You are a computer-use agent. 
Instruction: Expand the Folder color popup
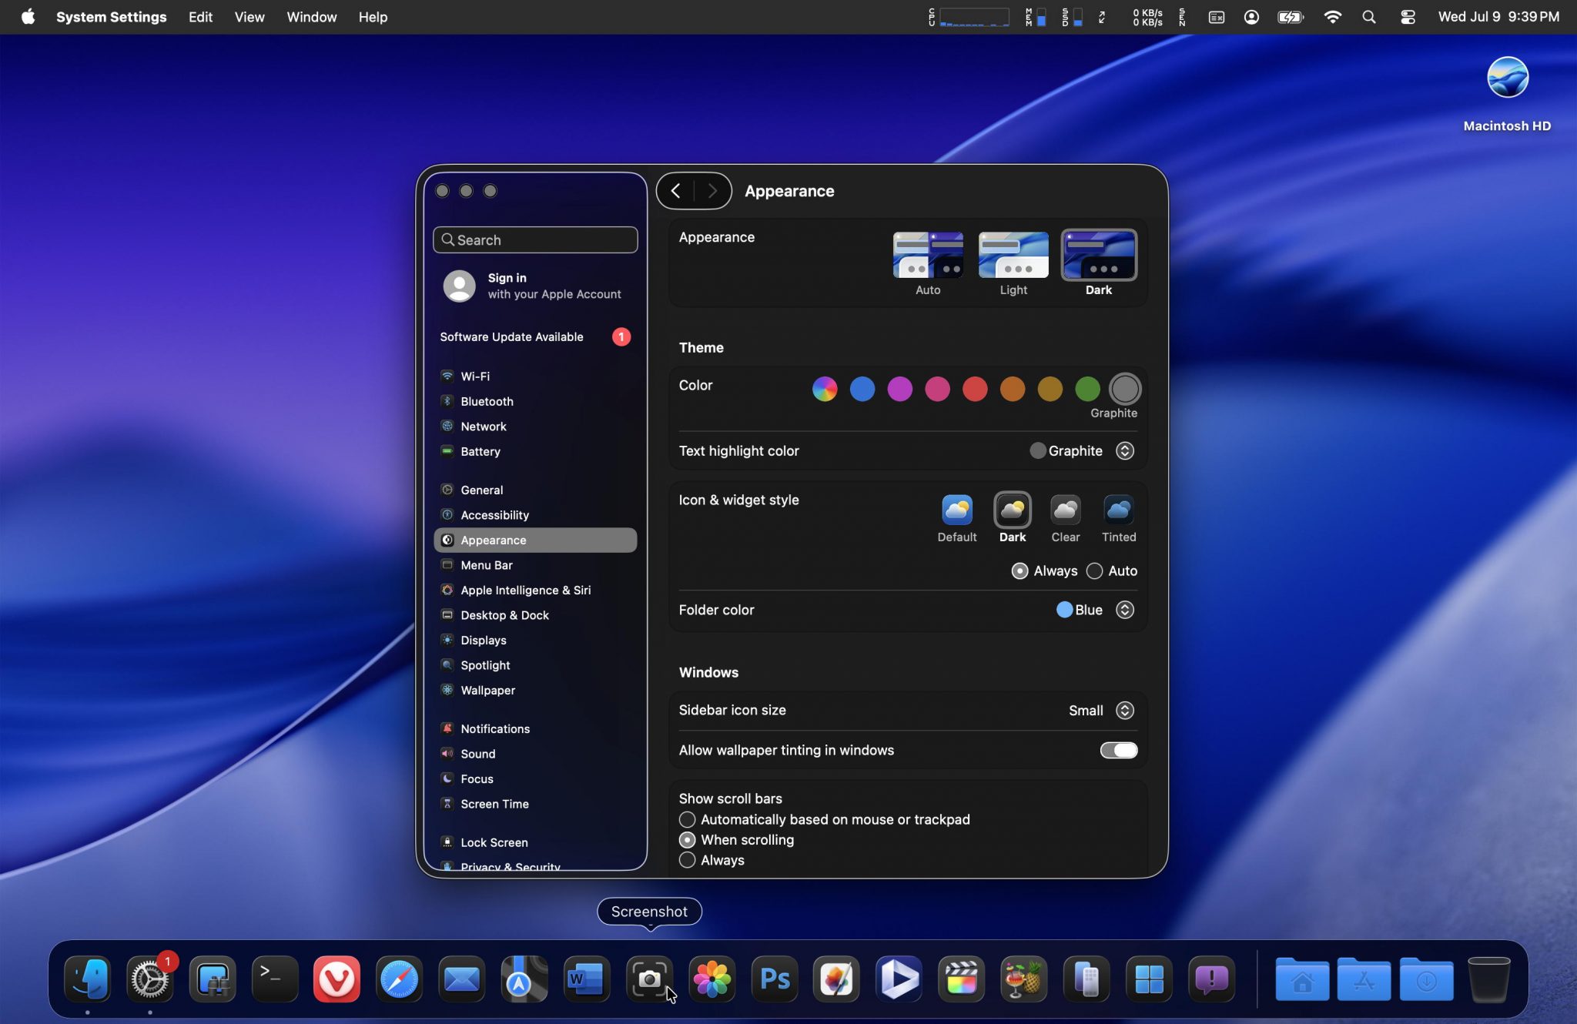pos(1124,611)
